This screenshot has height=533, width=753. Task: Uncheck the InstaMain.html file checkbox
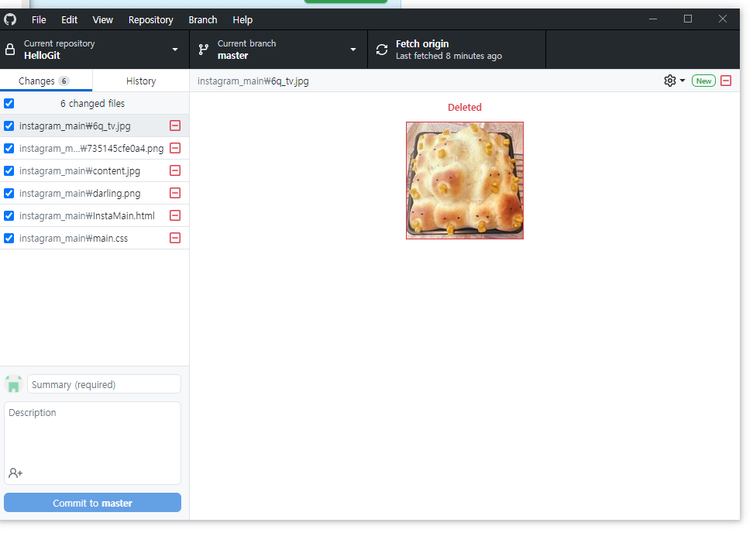coord(9,215)
